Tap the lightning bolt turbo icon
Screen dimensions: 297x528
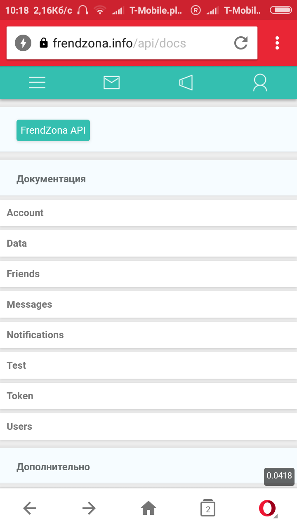23,43
